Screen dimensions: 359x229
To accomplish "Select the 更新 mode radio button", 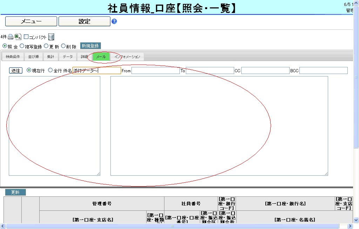I will pos(46,46).
